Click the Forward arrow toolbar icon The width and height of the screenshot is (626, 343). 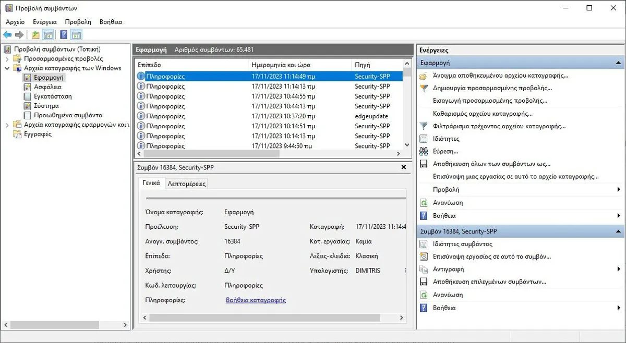tap(19, 35)
